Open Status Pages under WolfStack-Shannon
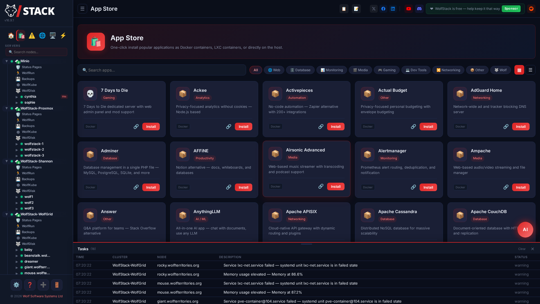The height and width of the screenshot is (304, 540). coord(31,167)
